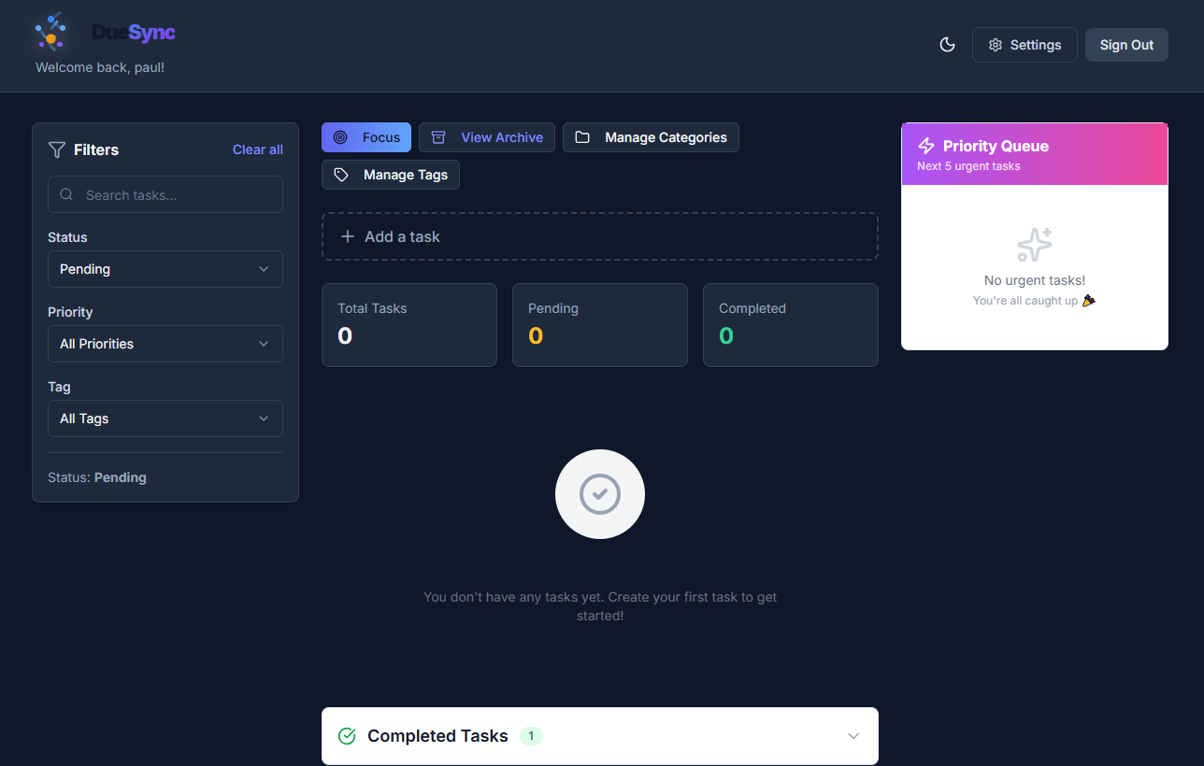Click the filter funnel icon in Filters panel

click(x=57, y=149)
